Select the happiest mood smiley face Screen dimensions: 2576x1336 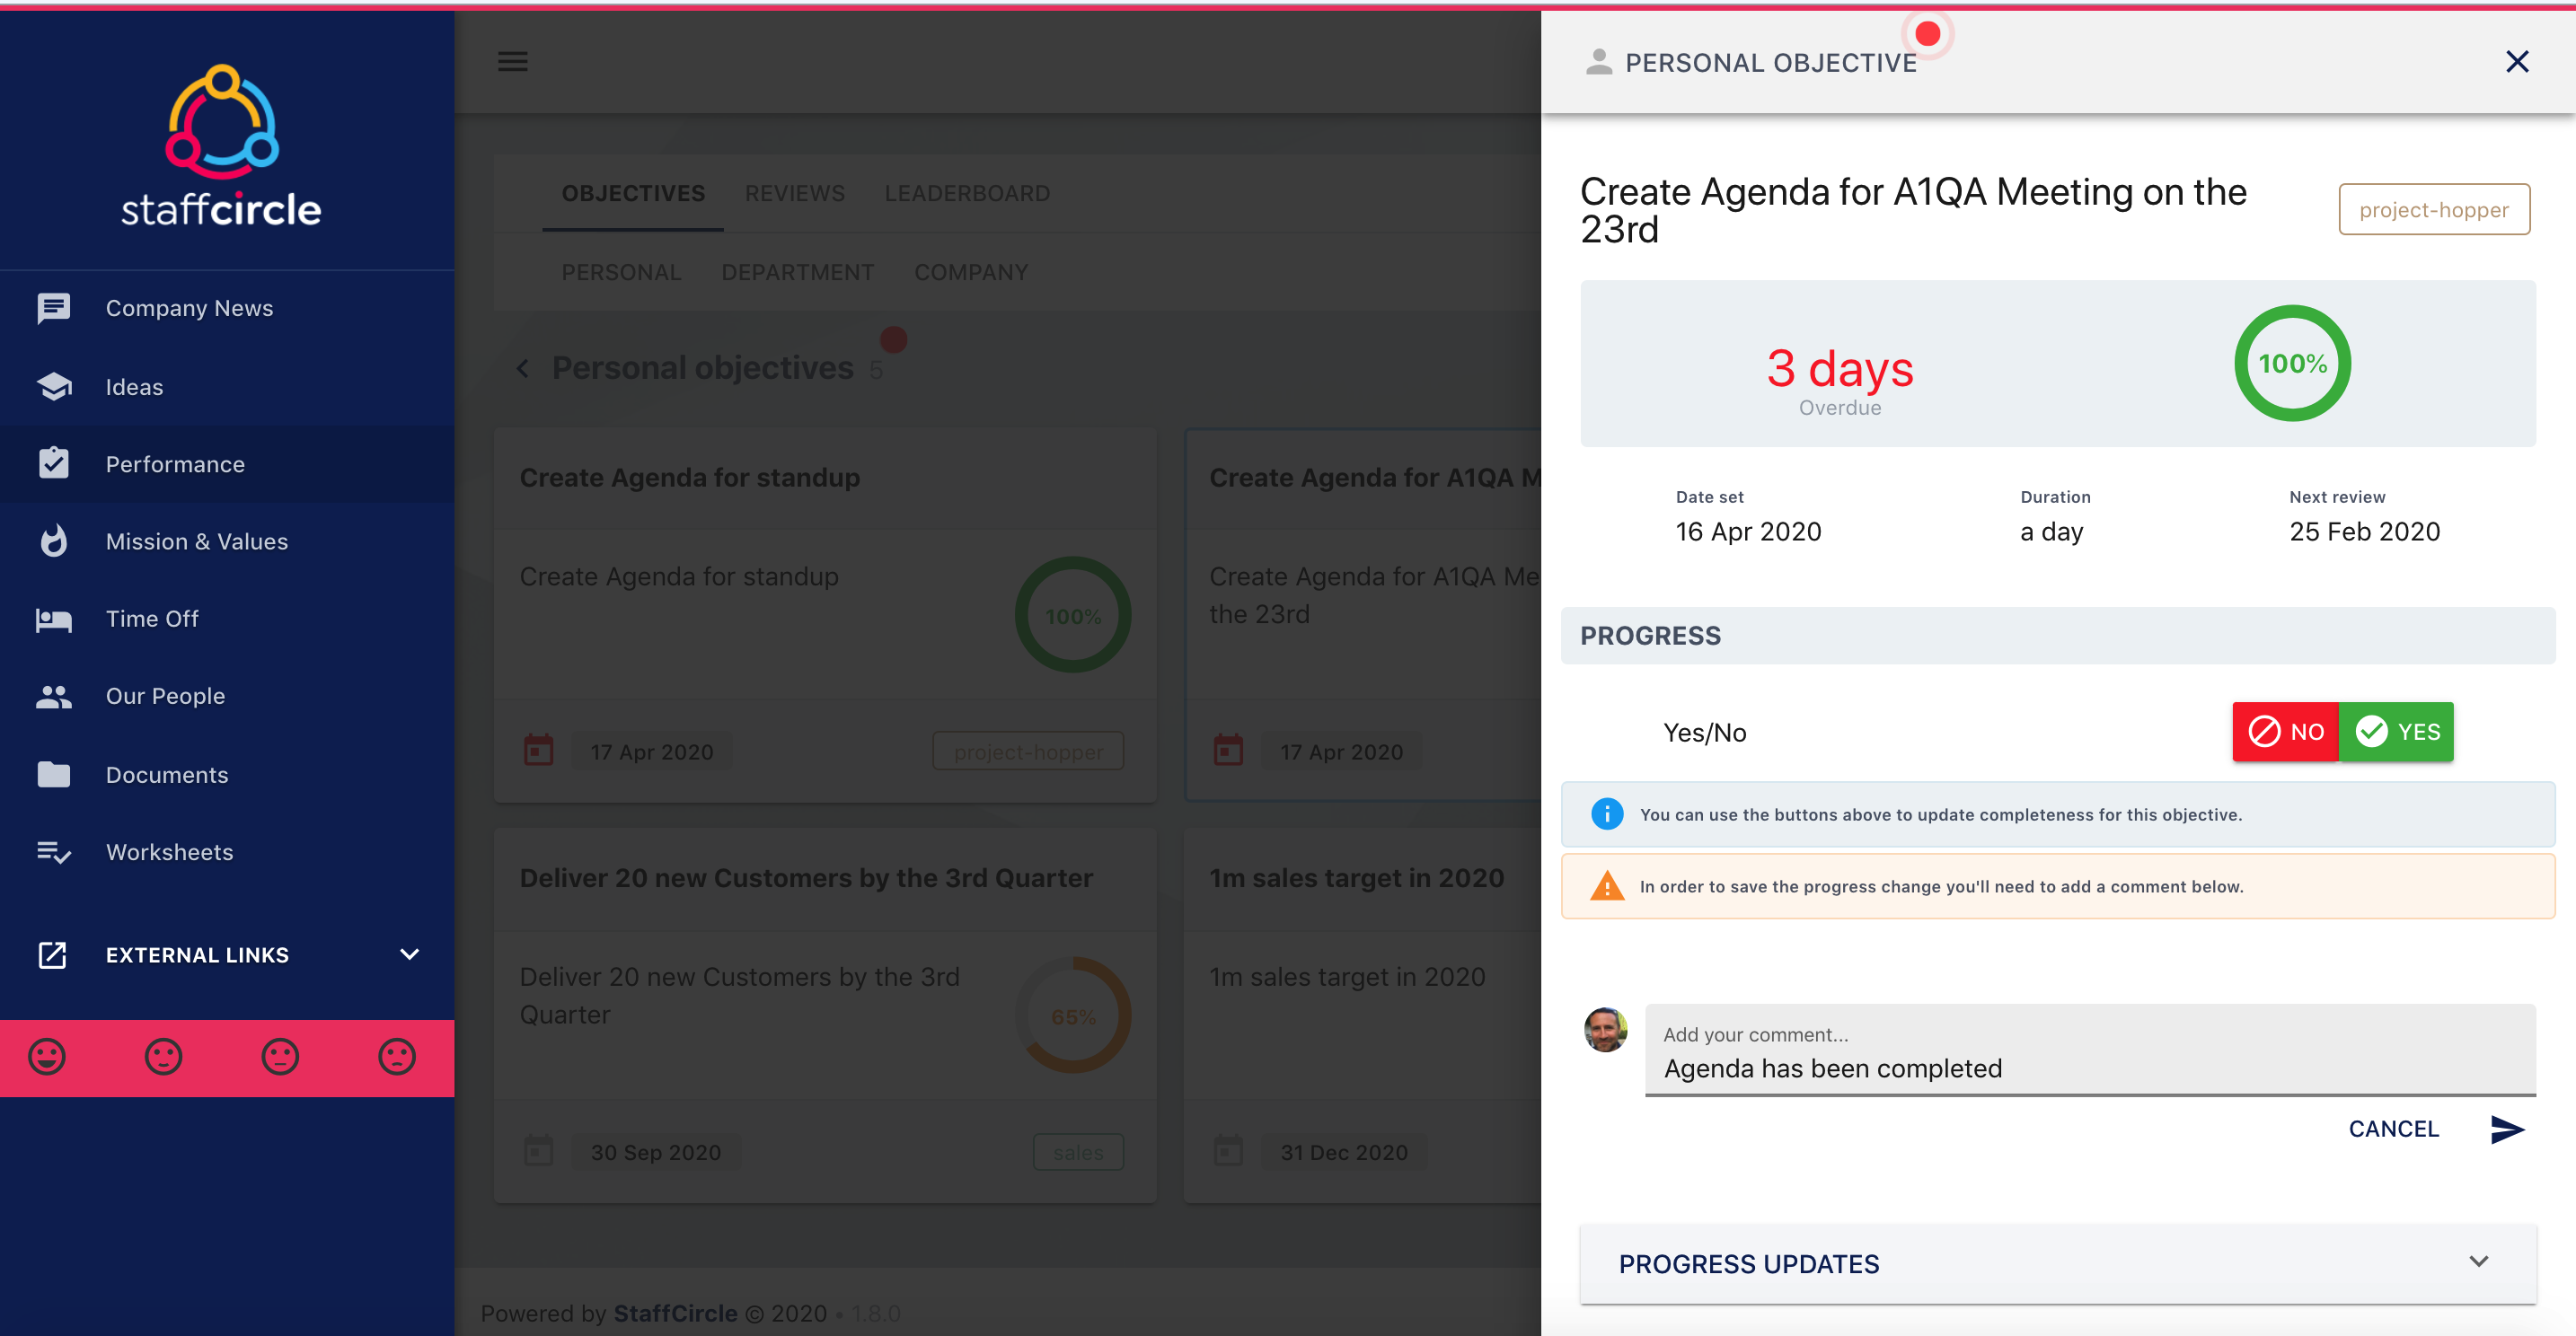[x=47, y=1056]
